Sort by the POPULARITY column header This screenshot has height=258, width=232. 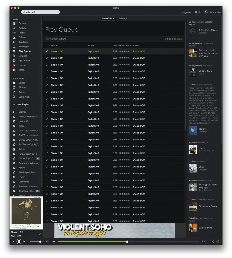(125, 46)
